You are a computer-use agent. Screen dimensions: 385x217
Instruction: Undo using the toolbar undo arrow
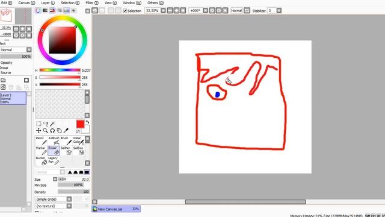click(95, 11)
